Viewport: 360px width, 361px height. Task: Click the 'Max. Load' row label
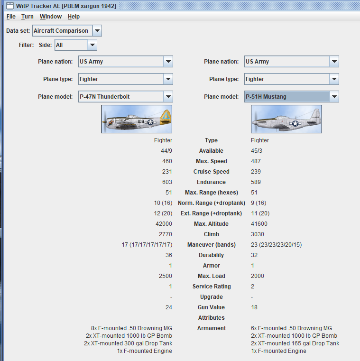pos(212,276)
